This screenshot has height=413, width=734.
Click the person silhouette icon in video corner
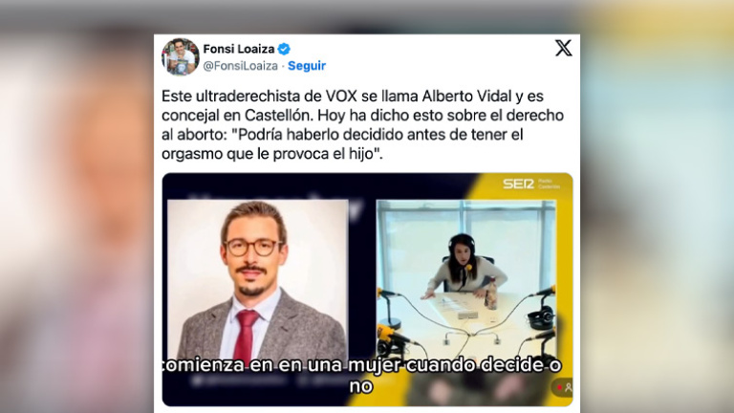click(x=569, y=388)
